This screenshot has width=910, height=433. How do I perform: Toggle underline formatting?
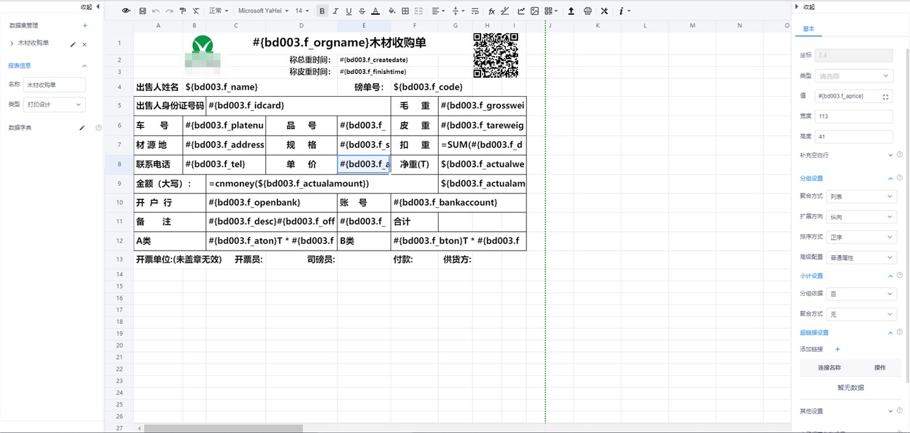(348, 11)
